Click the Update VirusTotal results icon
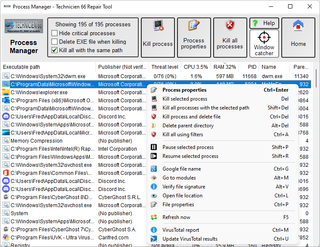The height and width of the screenshot is (247, 320). (154, 239)
